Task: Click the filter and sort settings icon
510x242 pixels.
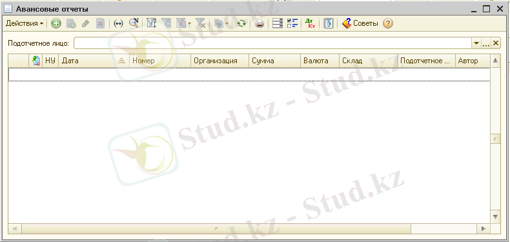Action: click(x=151, y=24)
